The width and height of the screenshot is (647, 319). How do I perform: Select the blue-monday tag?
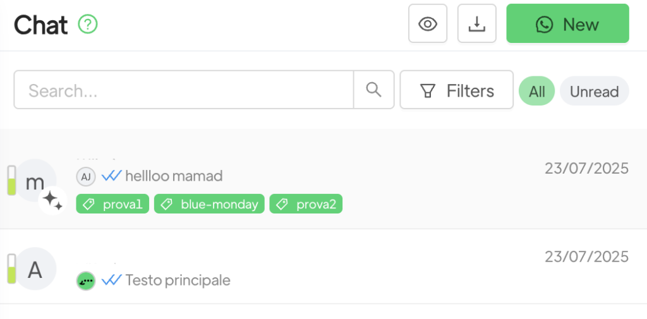click(209, 204)
